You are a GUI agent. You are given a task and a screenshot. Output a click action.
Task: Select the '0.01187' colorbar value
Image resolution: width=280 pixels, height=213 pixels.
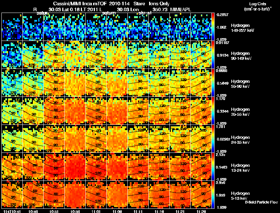(x=222, y=43)
